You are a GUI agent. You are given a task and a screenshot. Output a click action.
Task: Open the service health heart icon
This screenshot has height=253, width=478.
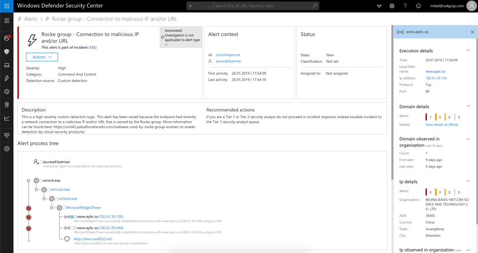[7, 135]
